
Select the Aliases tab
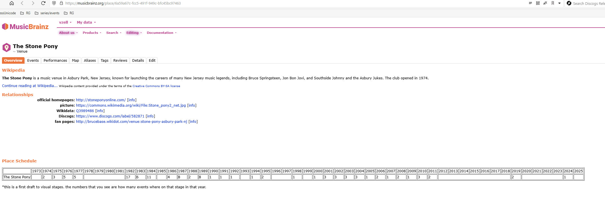point(90,60)
